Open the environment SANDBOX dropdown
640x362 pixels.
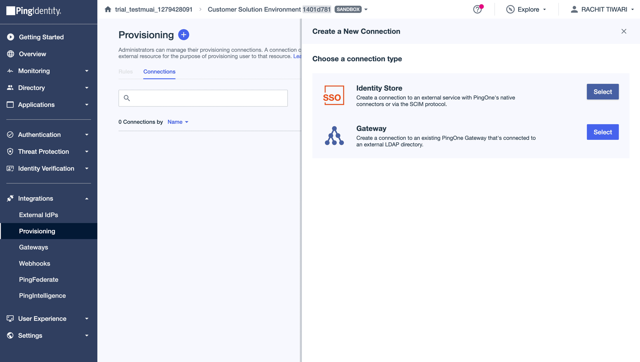(x=366, y=9)
